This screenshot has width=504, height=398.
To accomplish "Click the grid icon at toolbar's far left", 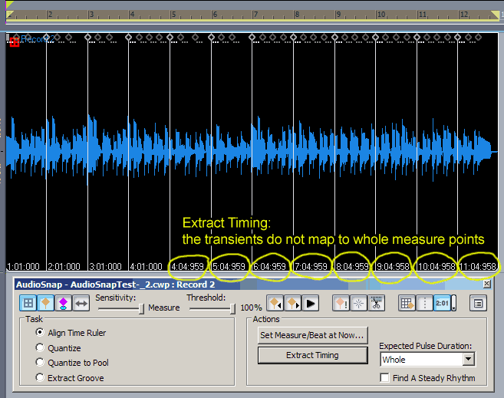I will [28, 303].
